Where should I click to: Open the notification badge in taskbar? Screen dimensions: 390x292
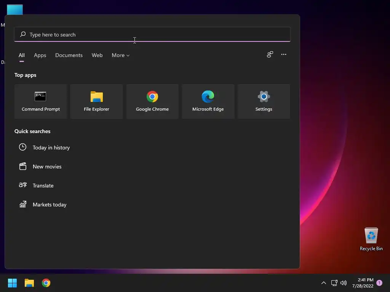point(379,283)
